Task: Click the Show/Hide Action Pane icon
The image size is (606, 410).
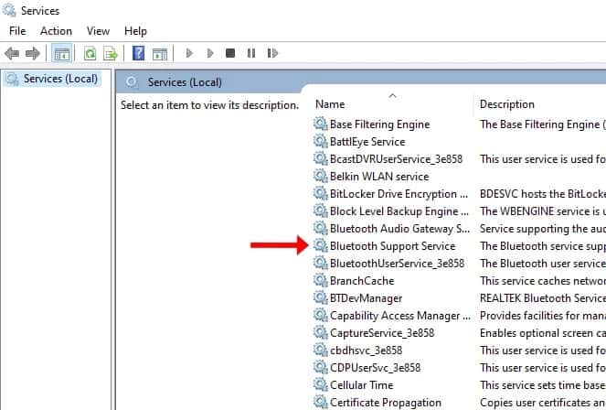Action: 160,53
